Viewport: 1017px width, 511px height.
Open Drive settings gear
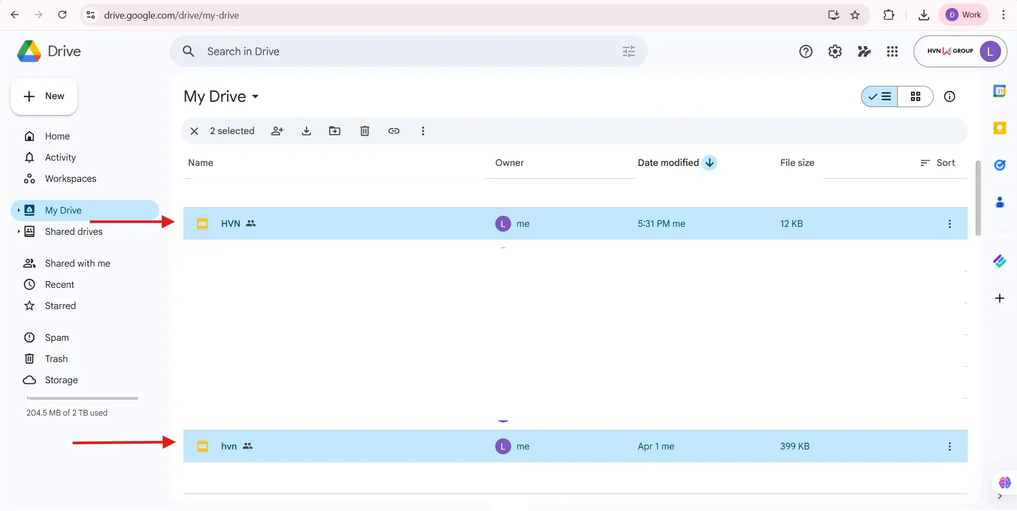[x=835, y=51]
